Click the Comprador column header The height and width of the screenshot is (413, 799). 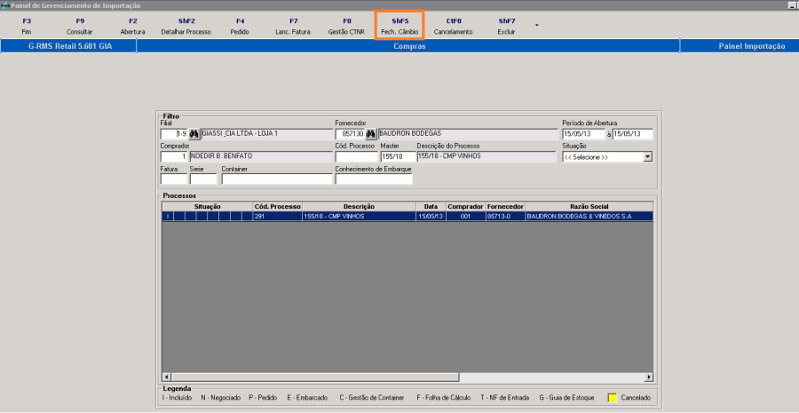(465, 206)
